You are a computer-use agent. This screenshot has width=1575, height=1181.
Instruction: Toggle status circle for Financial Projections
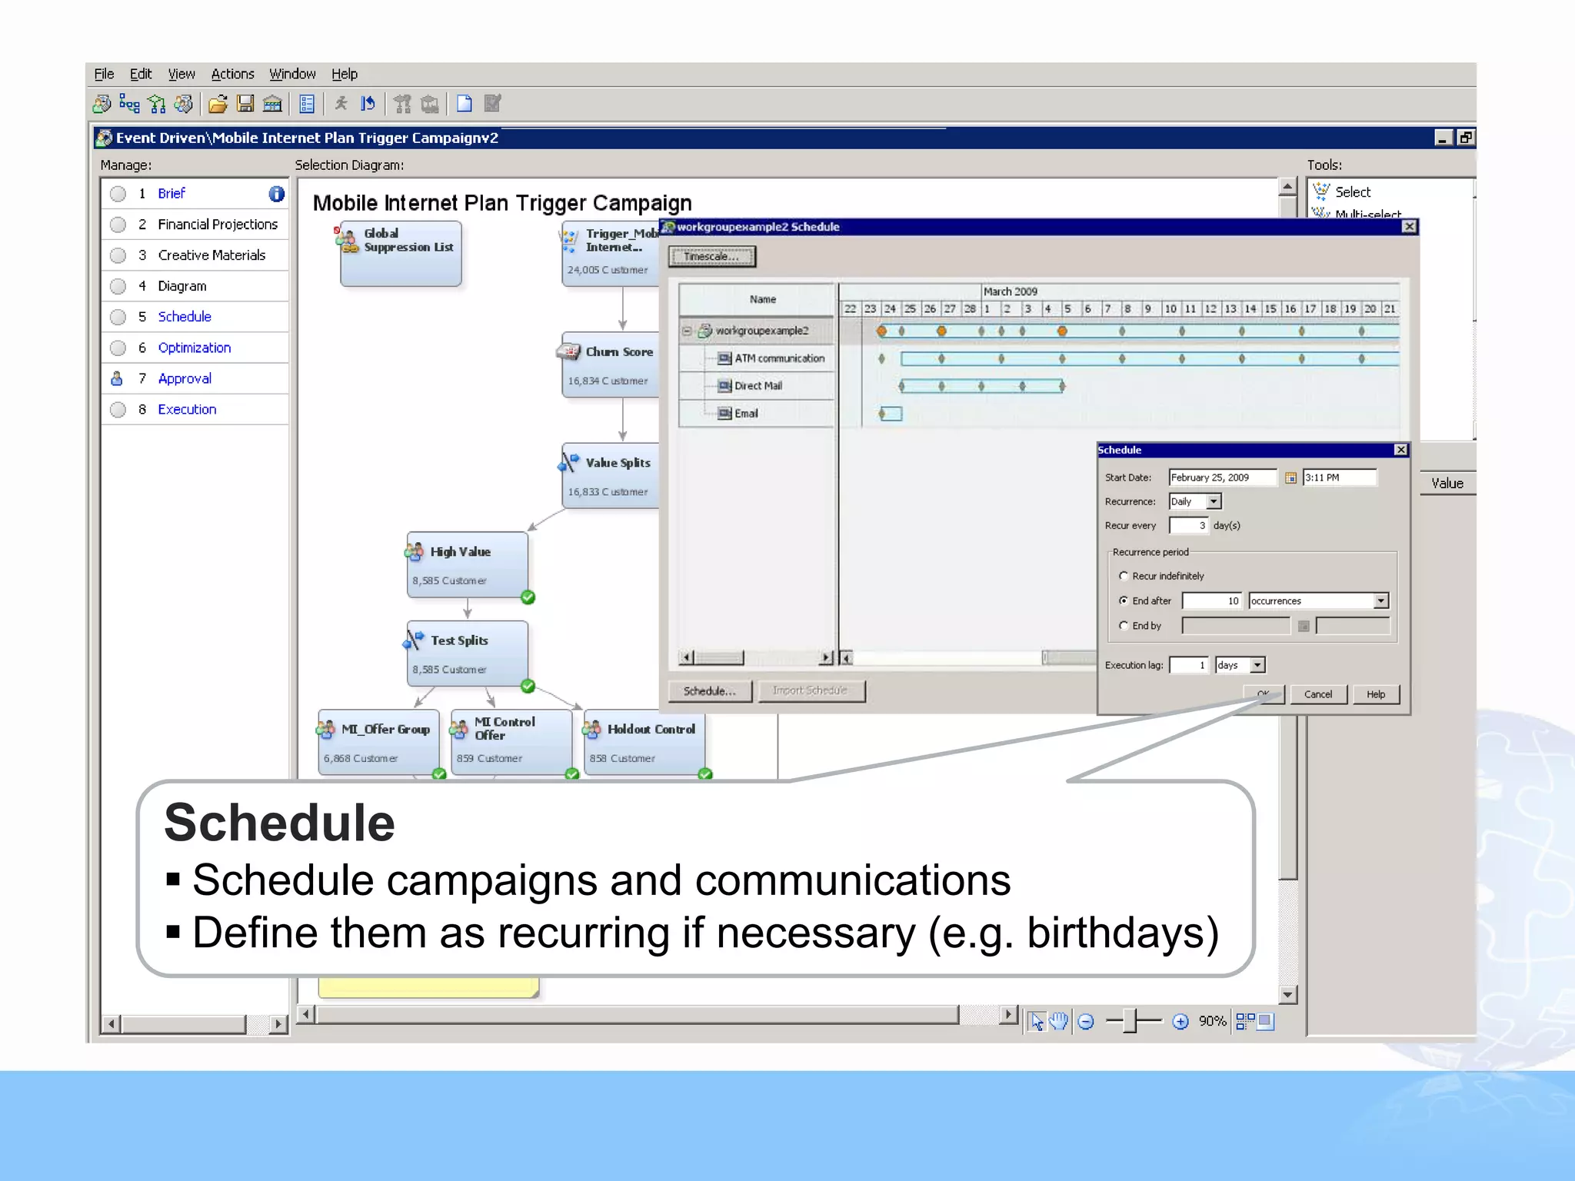point(118,225)
